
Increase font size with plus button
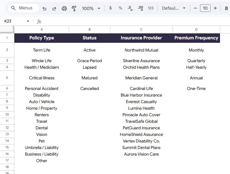click(215, 8)
